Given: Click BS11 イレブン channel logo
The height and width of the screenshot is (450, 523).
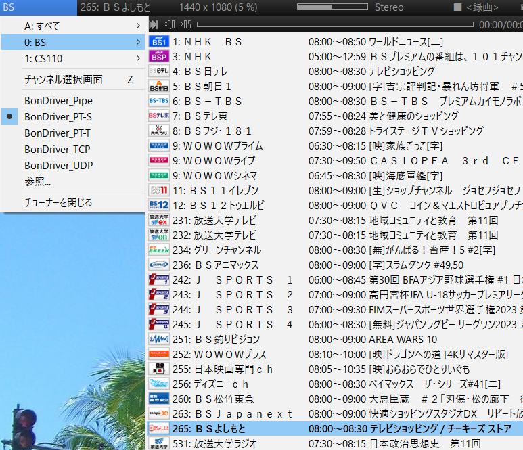Looking at the screenshot, I should [x=159, y=190].
